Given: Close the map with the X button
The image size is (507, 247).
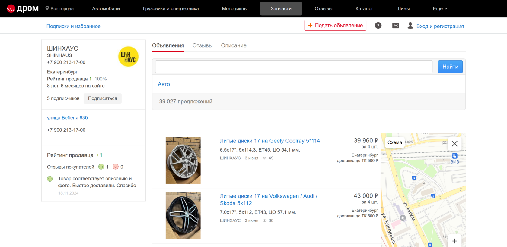Looking at the screenshot, I should click(454, 144).
